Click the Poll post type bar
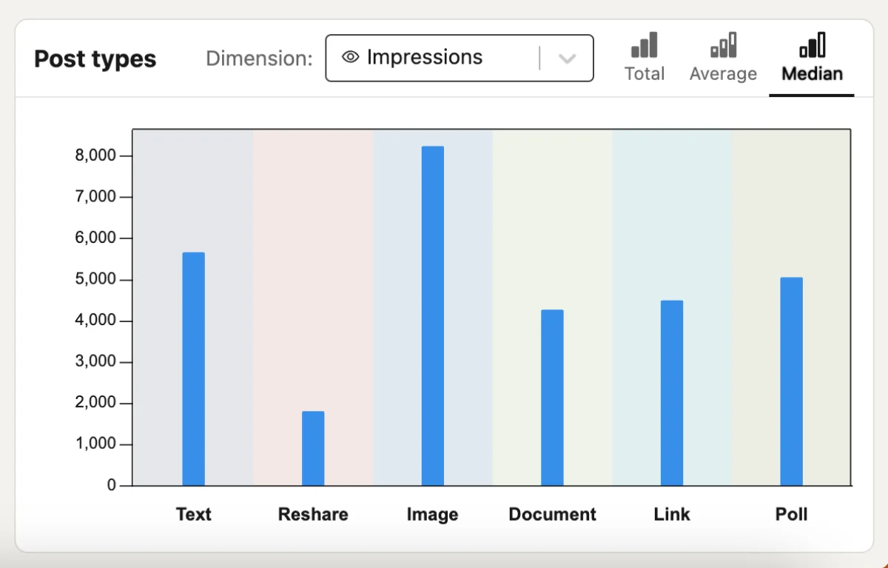The height and width of the screenshot is (568, 888). [x=791, y=381]
